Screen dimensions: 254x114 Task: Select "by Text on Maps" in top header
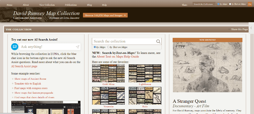[x=230, y=4]
